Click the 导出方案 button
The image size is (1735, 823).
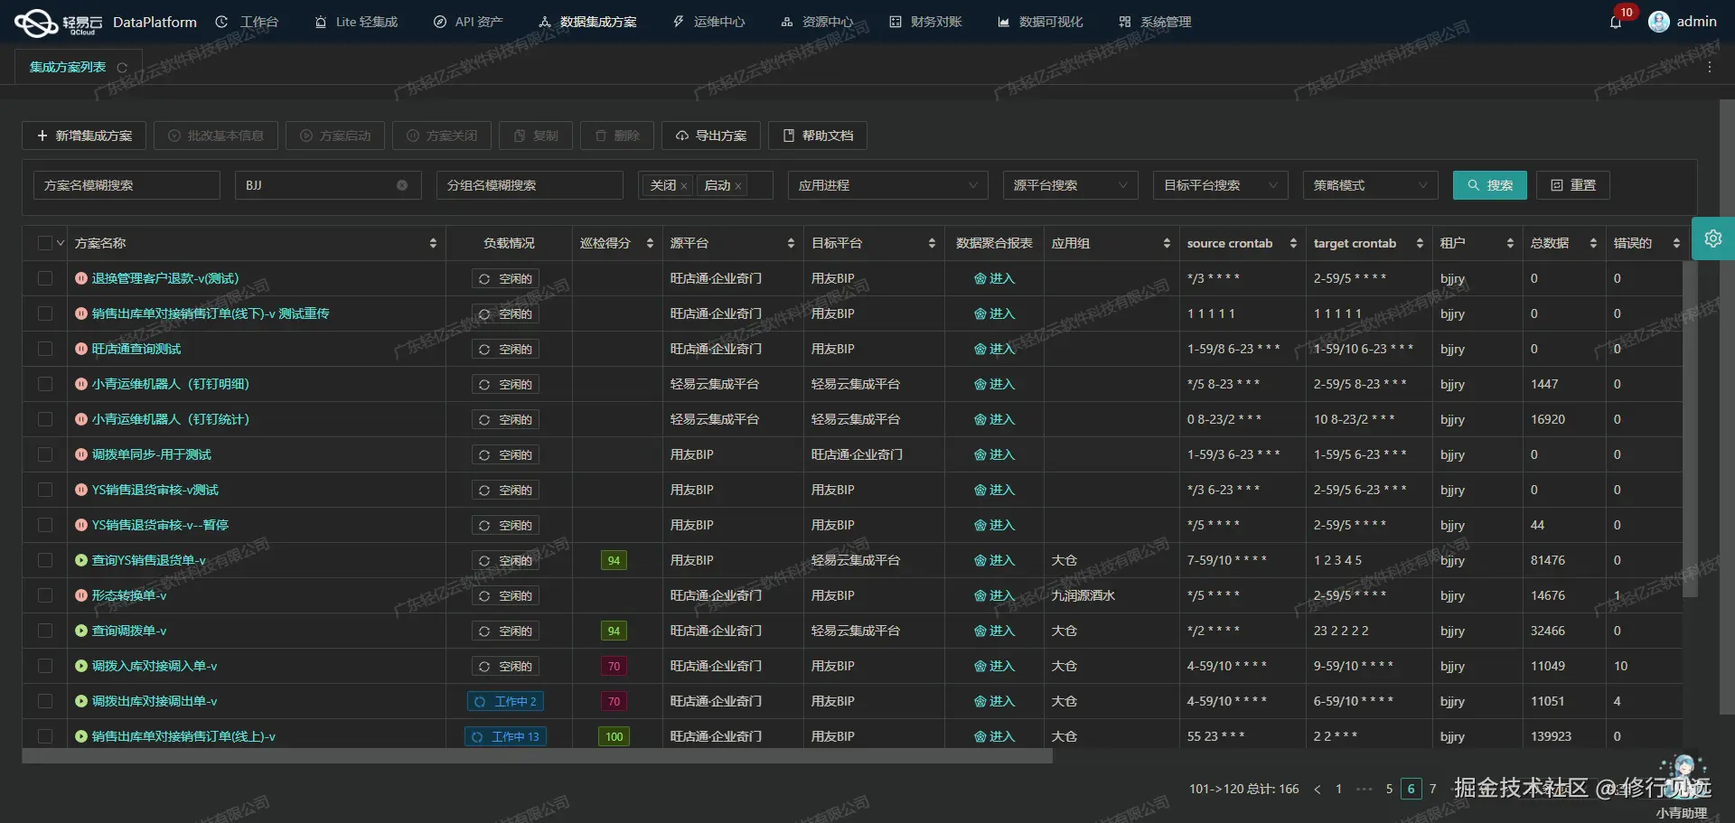pos(711,136)
